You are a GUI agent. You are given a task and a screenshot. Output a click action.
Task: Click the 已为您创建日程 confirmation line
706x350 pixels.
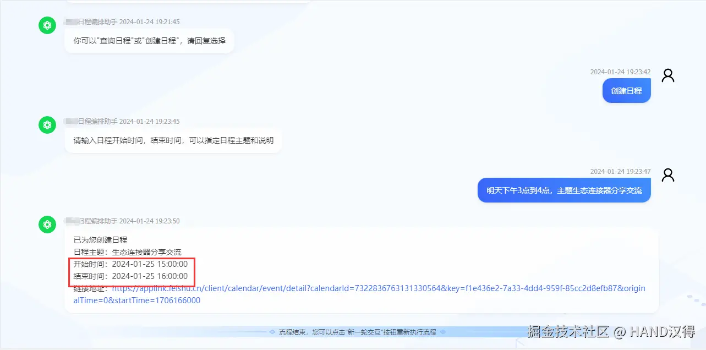point(100,240)
